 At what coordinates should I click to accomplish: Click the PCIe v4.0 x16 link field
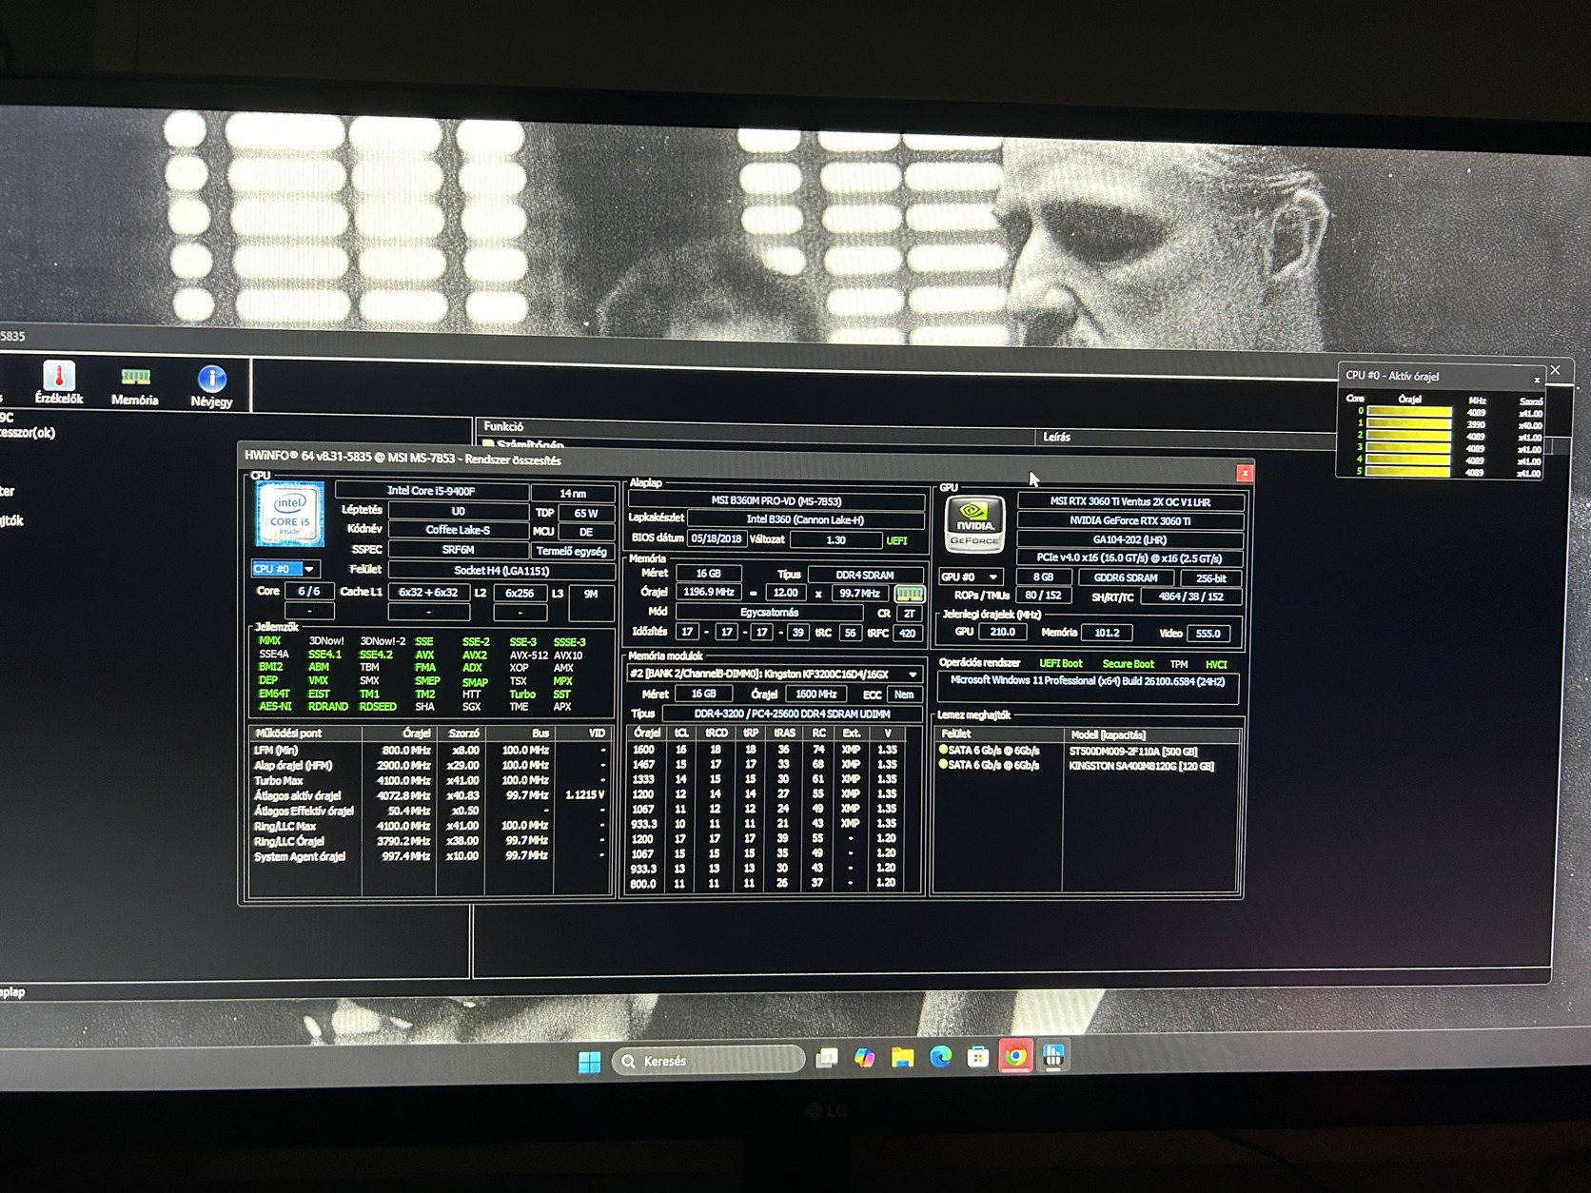[1130, 558]
